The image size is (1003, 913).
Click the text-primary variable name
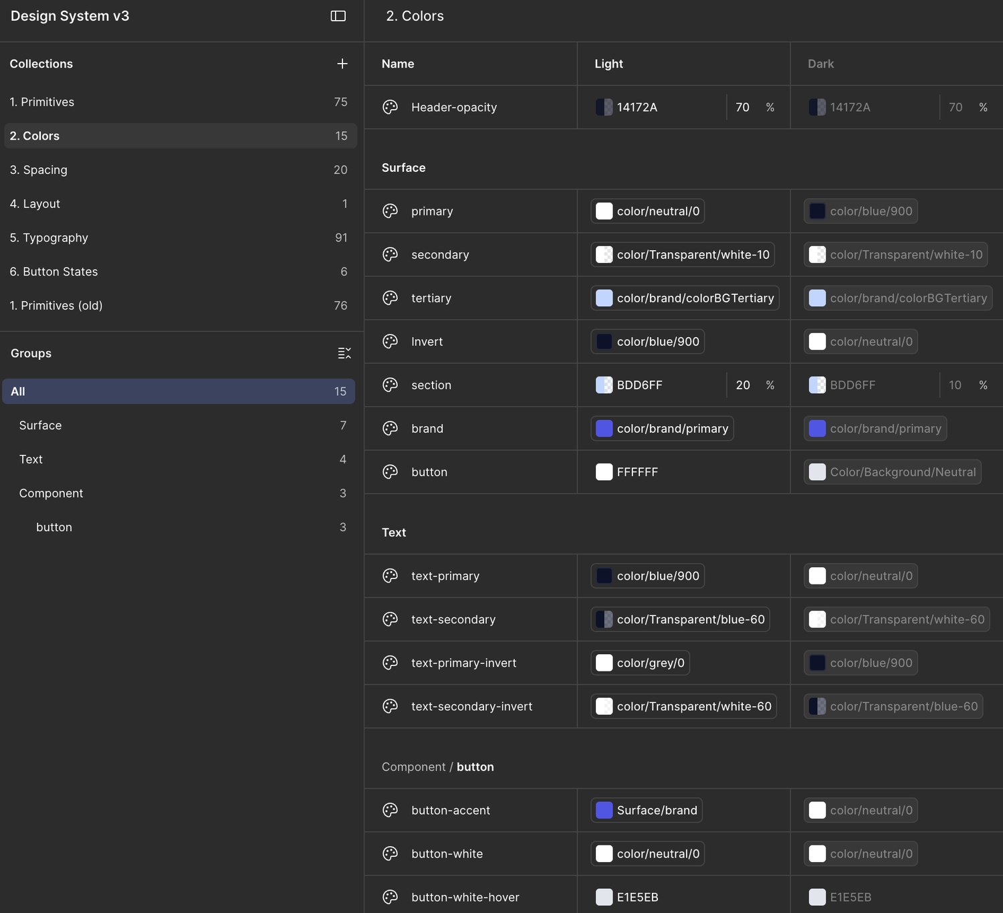coord(445,575)
